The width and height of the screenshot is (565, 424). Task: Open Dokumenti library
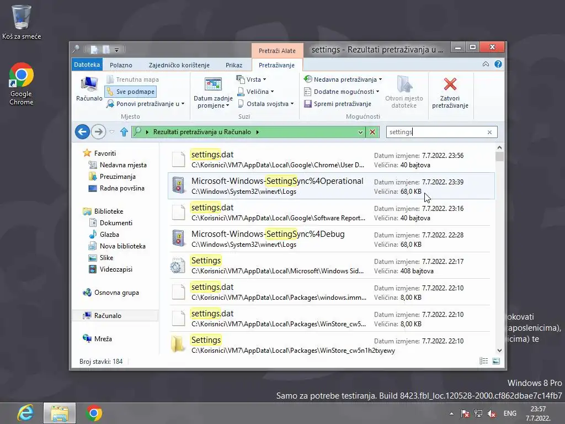pyautogui.click(x=110, y=223)
